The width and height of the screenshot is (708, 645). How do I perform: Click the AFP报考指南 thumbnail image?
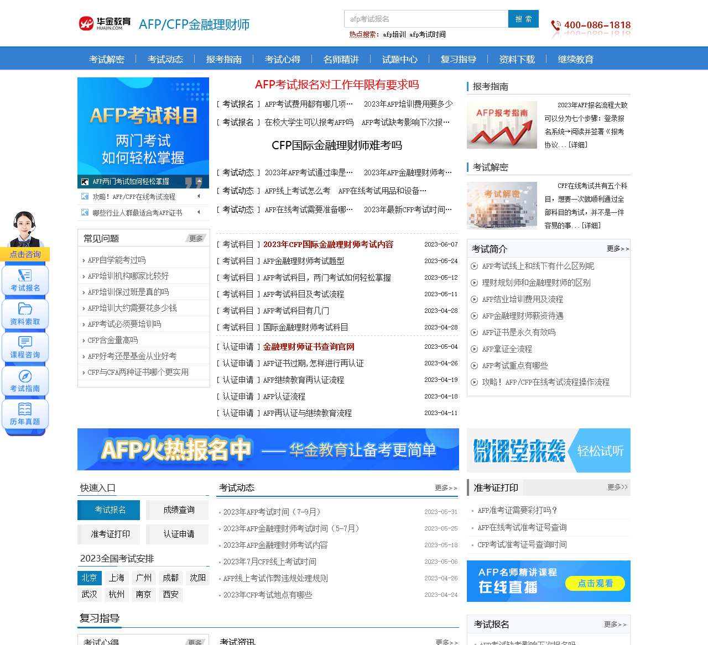click(502, 125)
